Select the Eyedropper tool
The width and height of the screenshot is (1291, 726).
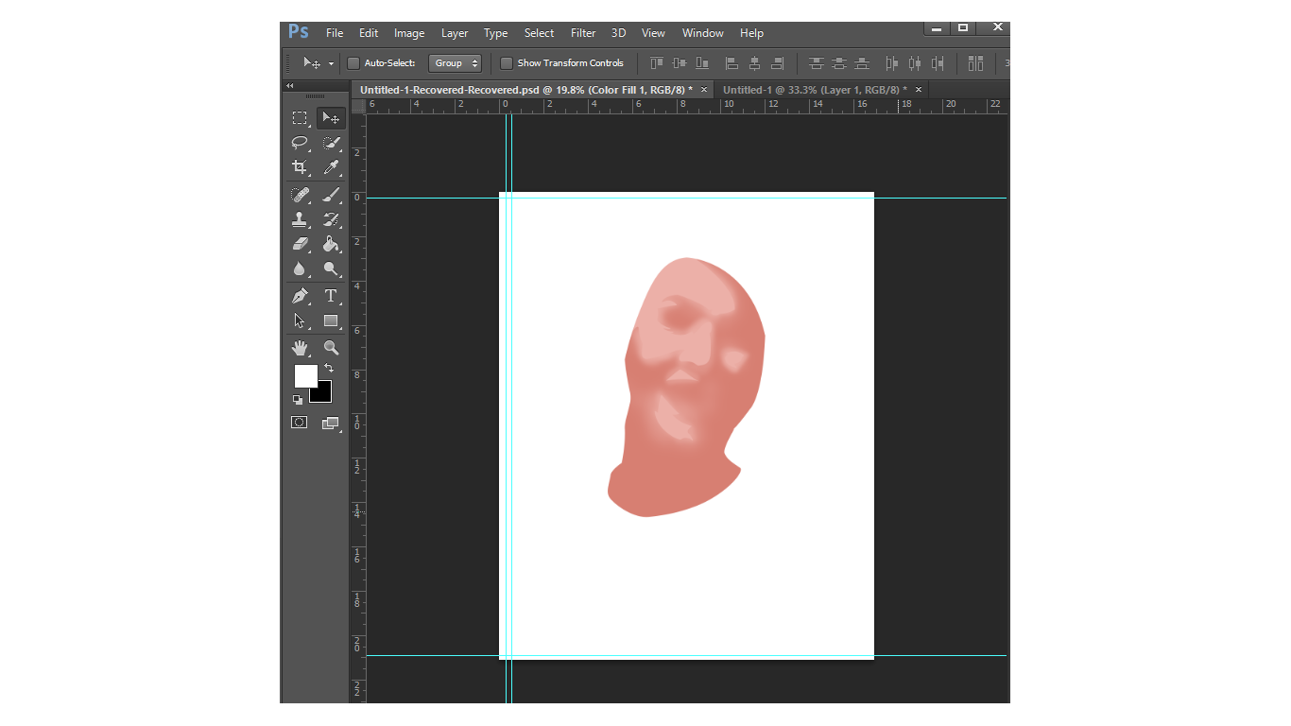[x=331, y=167]
